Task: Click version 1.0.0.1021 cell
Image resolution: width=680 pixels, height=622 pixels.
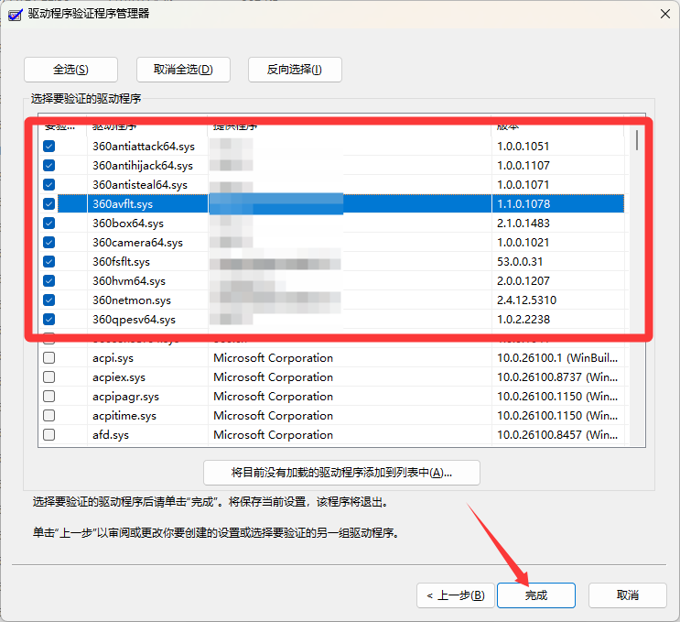Action: 523,242
